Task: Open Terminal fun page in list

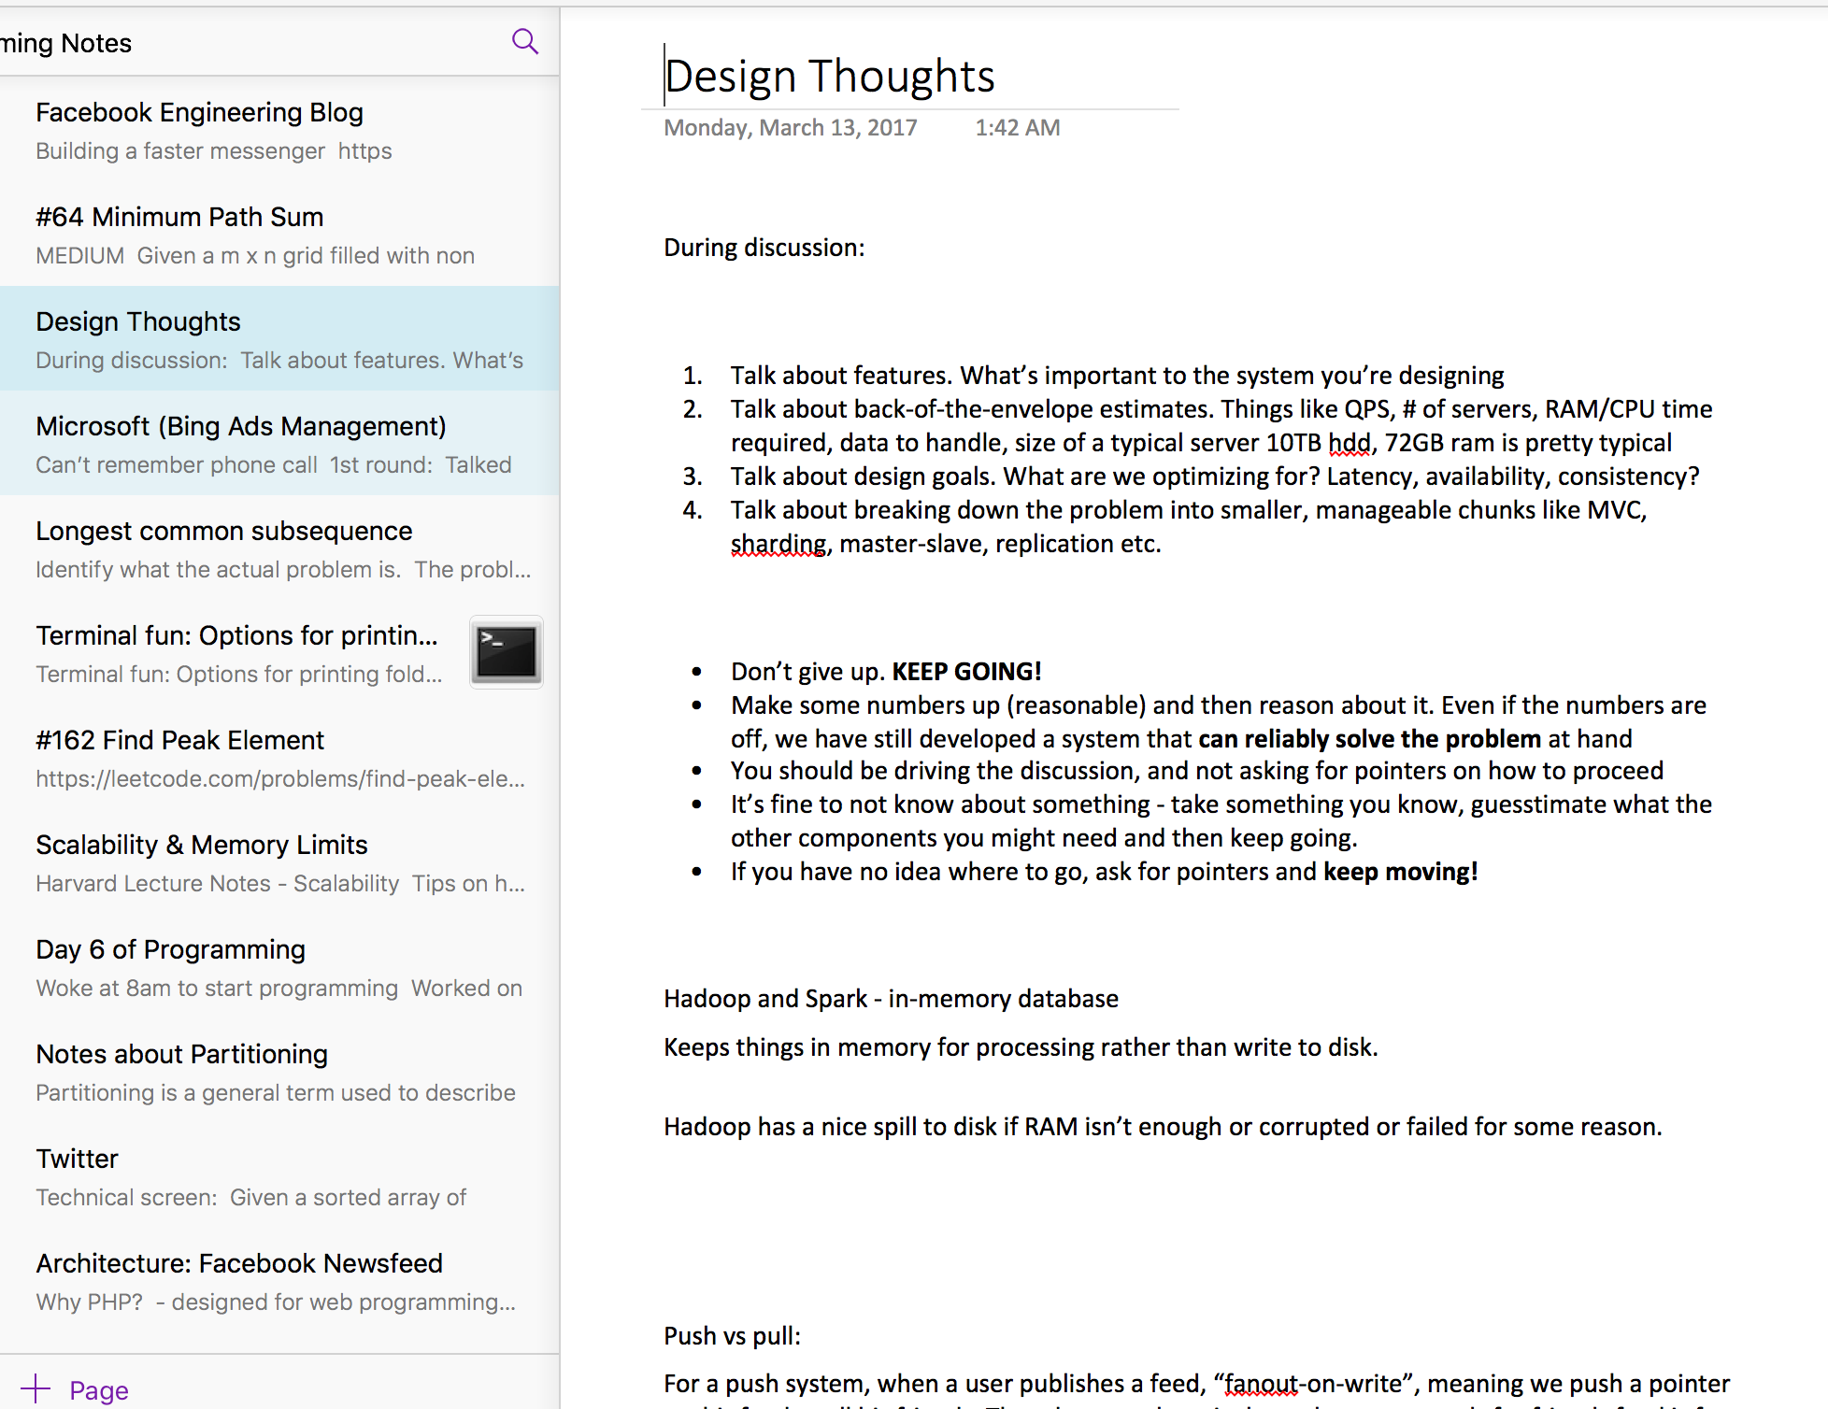Action: [x=236, y=636]
